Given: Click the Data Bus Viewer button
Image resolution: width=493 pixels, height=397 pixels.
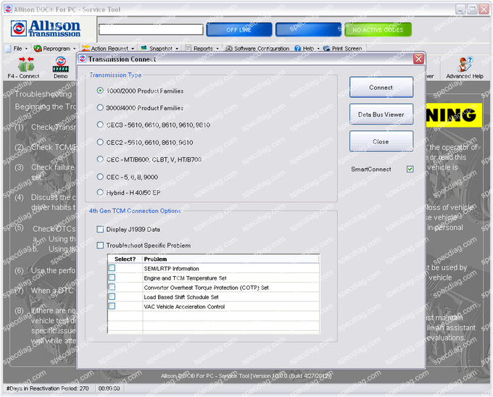Looking at the screenshot, I should 381,114.
